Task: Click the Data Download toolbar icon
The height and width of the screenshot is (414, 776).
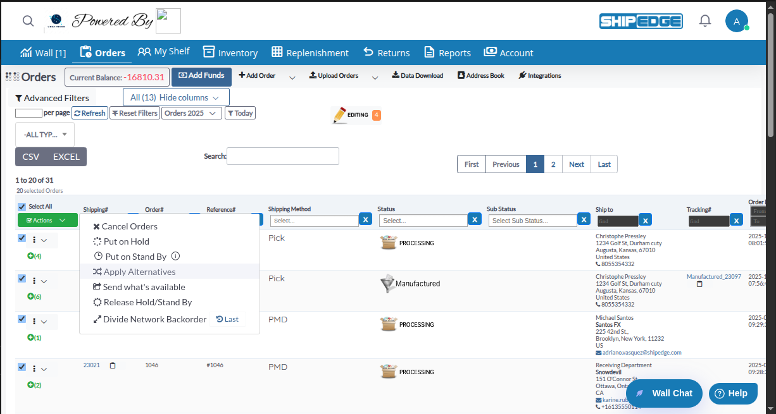Action: (418, 75)
